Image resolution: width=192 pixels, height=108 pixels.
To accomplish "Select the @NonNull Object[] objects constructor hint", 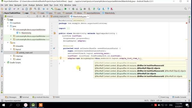I will tap(140, 68).
